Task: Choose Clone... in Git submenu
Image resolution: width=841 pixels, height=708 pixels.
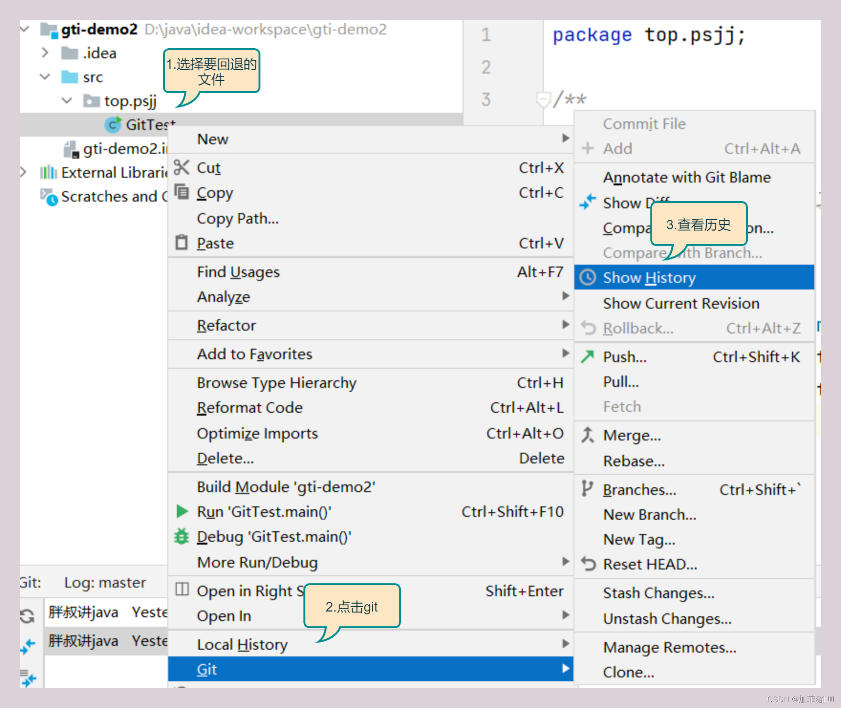Action: pyautogui.click(x=694, y=672)
